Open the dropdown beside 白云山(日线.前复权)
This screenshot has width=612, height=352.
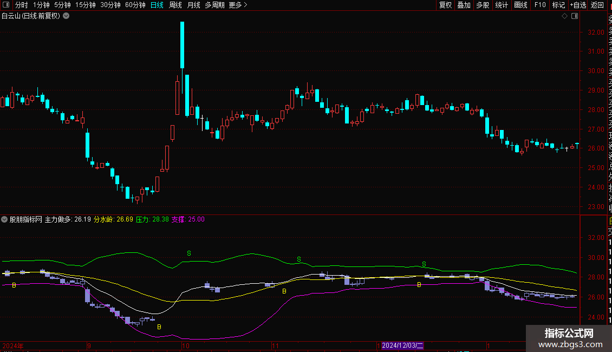click(x=67, y=16)
